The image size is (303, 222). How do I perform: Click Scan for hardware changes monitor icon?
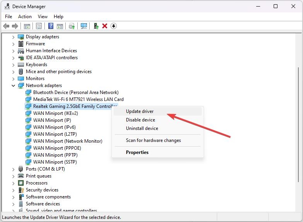pyautogui.click(x=84, y=26)
